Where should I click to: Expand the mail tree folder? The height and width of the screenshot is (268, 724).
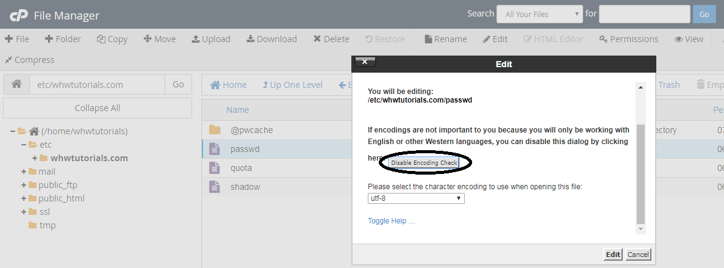point(24,172)
